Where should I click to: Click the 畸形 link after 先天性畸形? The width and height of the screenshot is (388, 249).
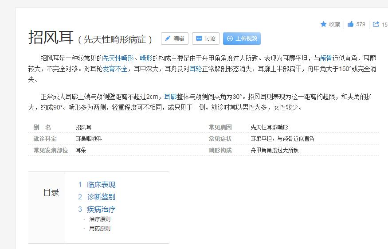click(x=146, y=58)
